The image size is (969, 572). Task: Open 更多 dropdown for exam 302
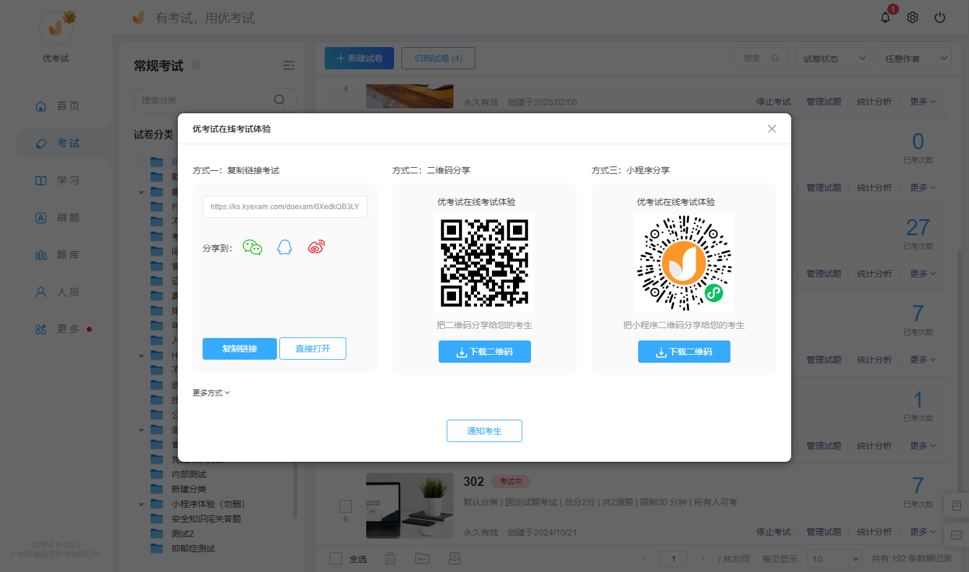pyautogui.click(x=923, y=532)
